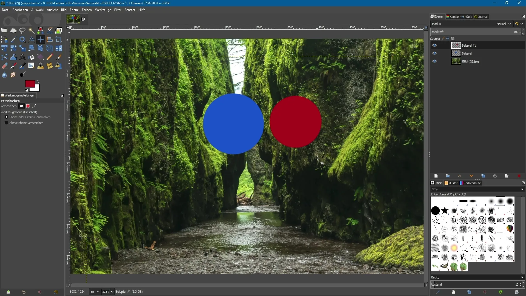Click the delete layer icon
526x296 pixels.
click(x=519, y=176)
